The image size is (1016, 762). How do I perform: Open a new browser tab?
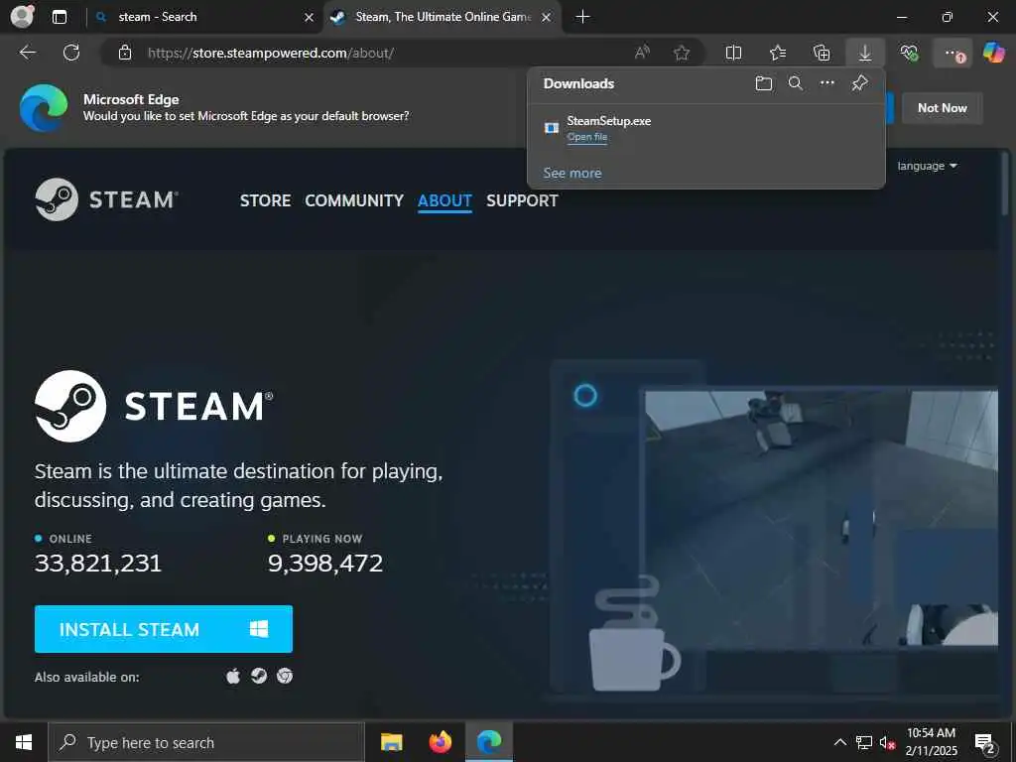click(x=582, y=17)
